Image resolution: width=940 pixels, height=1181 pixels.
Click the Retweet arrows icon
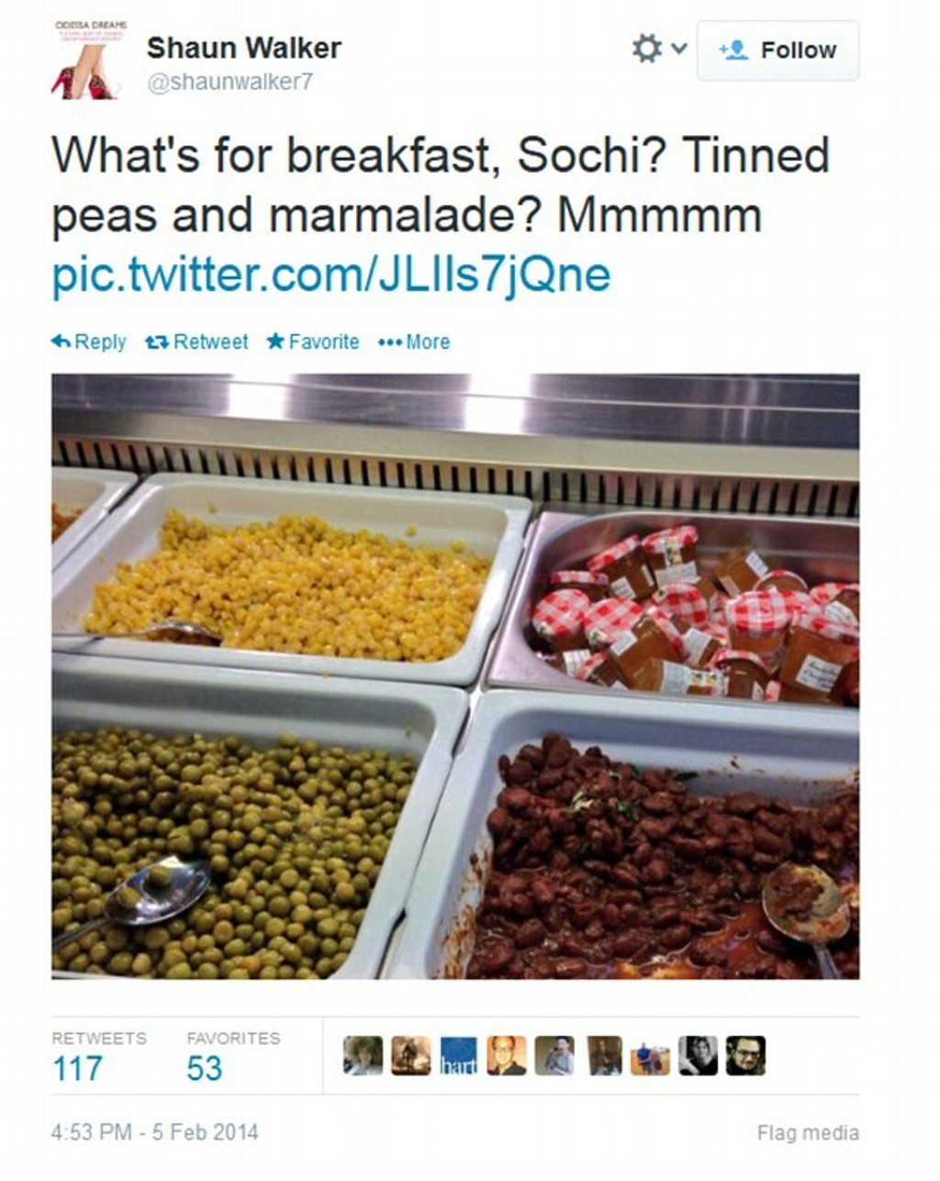coord(157,342)
